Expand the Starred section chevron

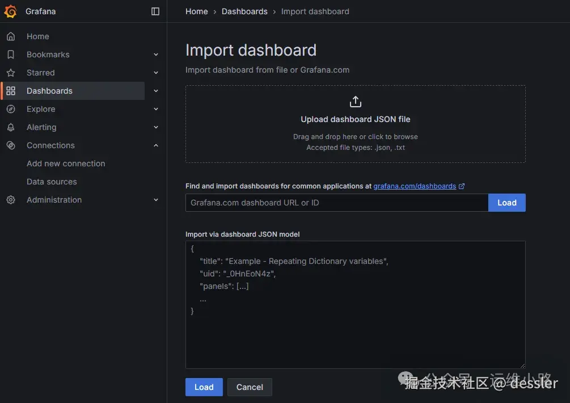(x=156, y=73)
